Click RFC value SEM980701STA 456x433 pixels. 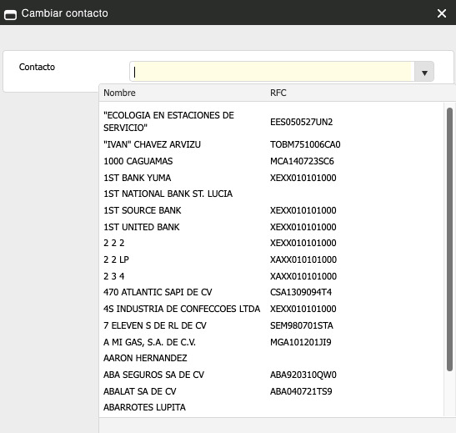(302, 325)
